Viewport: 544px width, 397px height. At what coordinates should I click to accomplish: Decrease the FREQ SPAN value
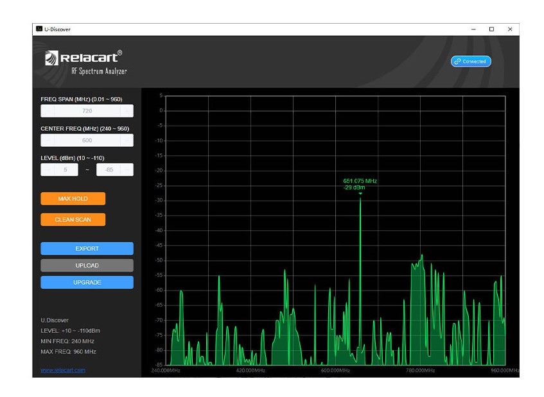pos(48,111)
